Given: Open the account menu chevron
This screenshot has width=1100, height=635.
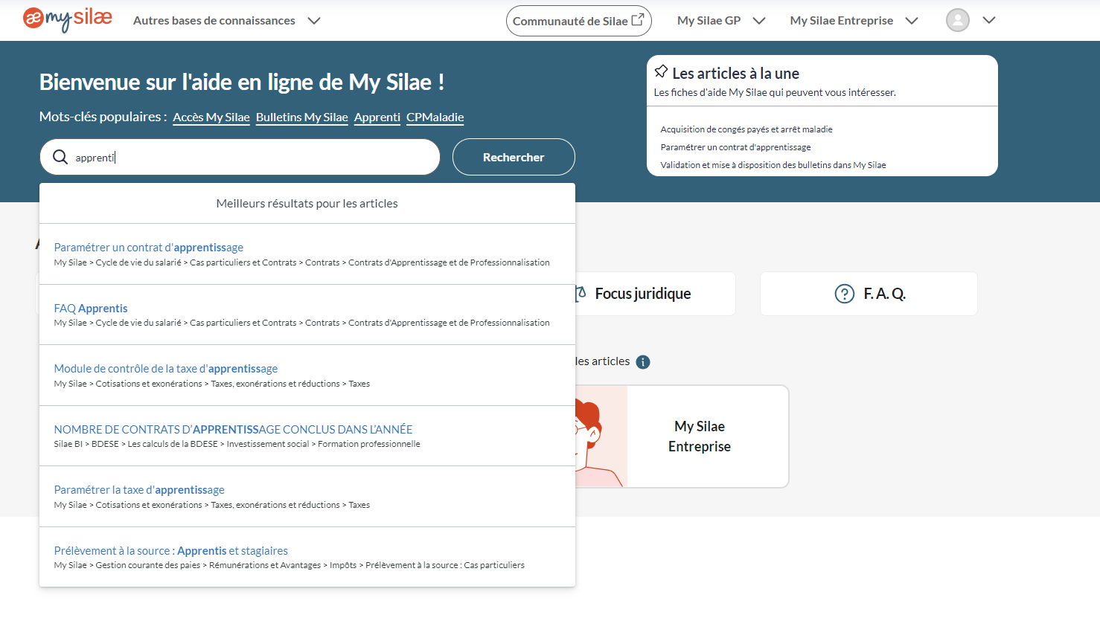Looking at the screenshot, I should [990, 21].
